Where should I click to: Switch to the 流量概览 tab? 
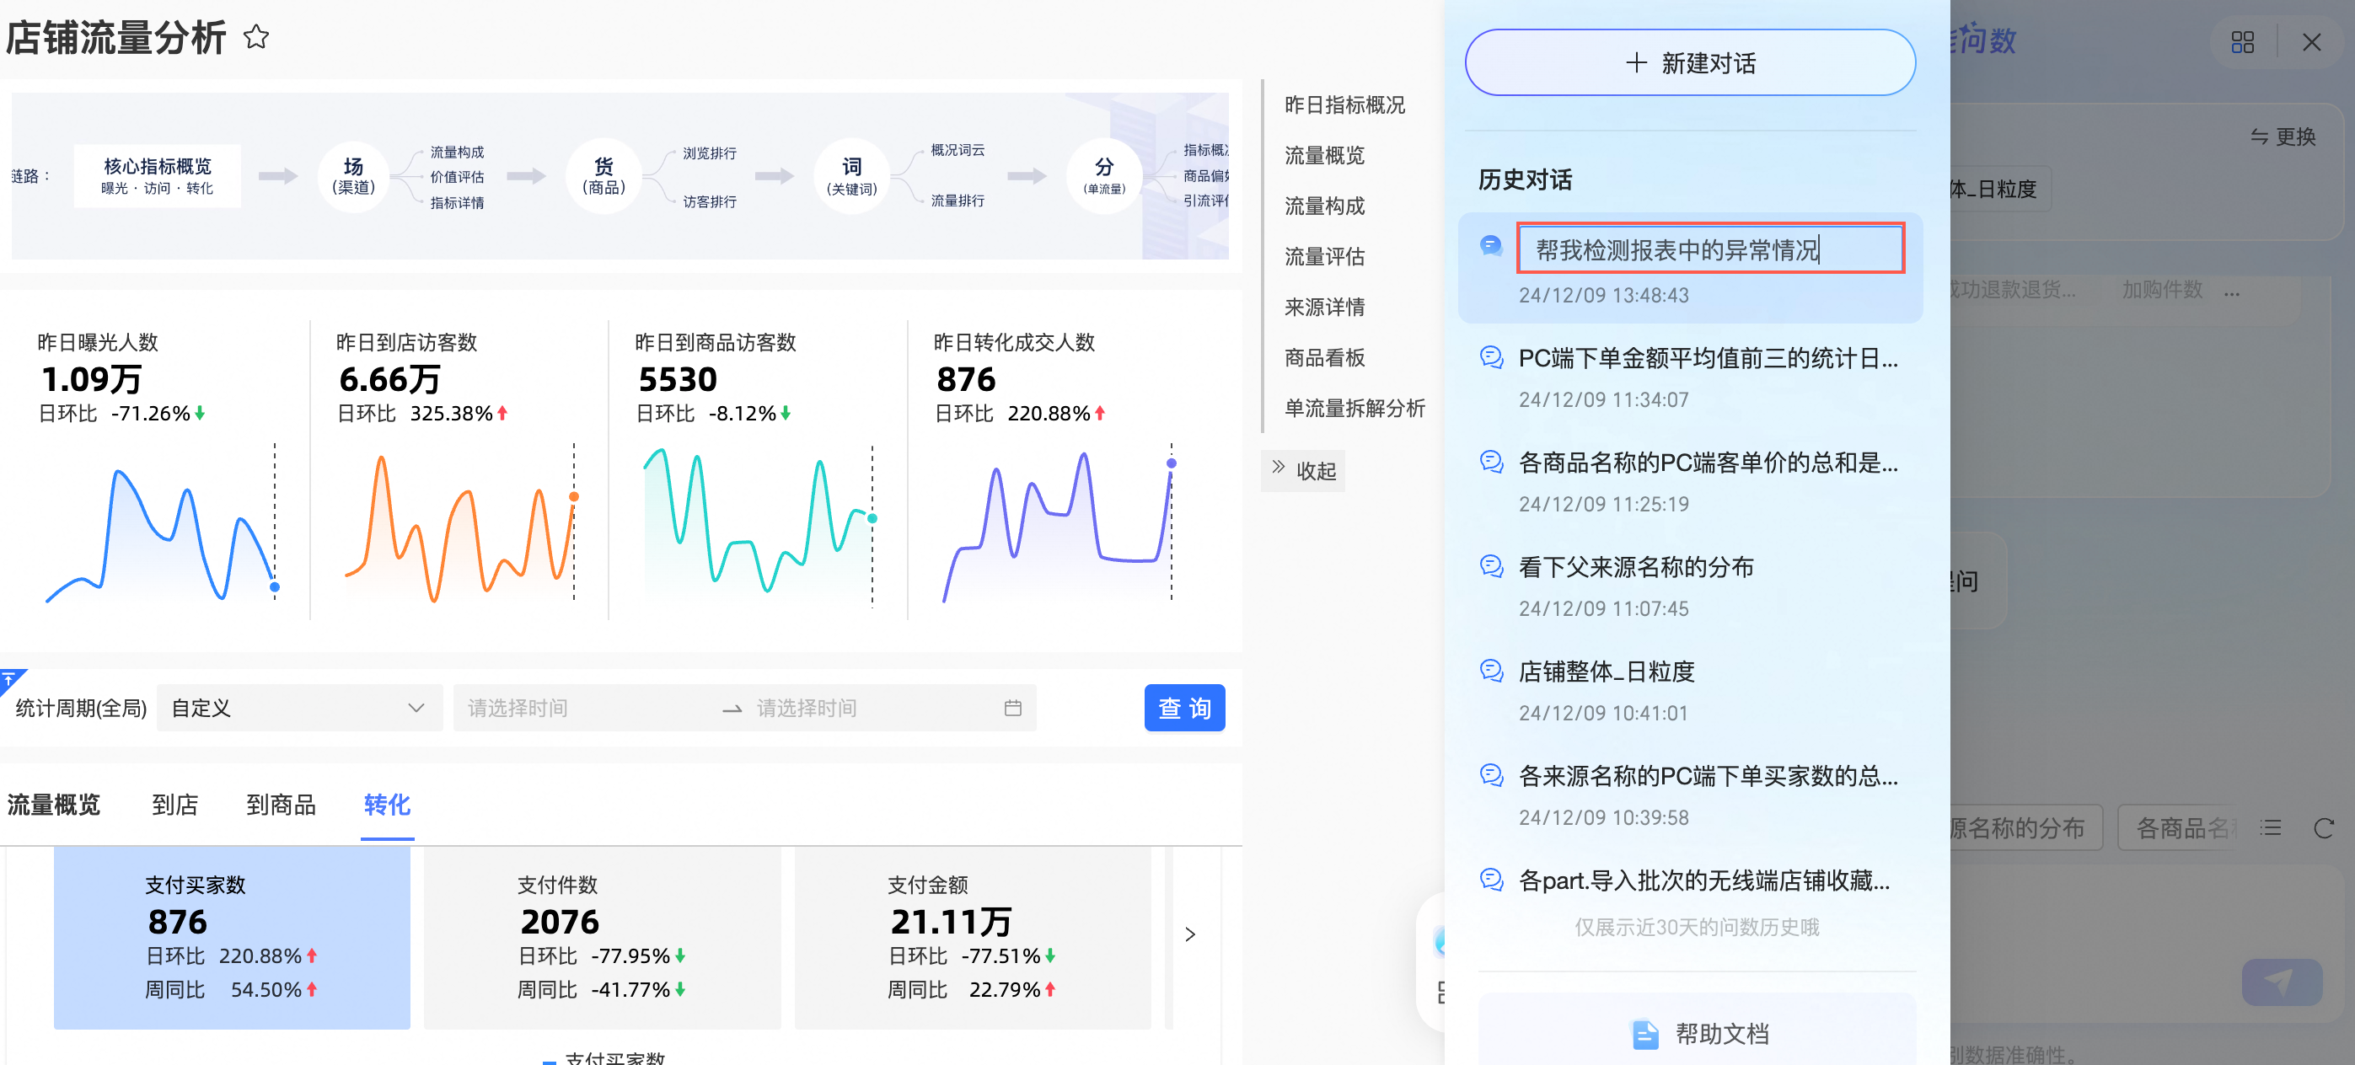tap(54, 804)
